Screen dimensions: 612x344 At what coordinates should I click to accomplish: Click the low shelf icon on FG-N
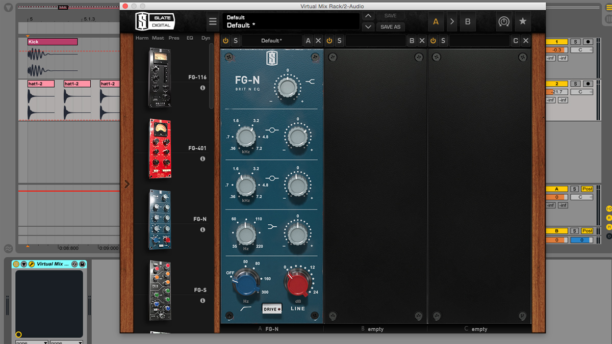point(272,226)
